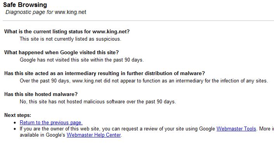Select the 'acted as an intermediary' question heading
Screen dimensions: 274x144
(x=104, y=74)
